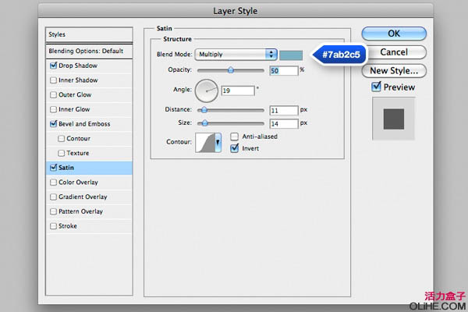Screen dimensions: 468x312
Task: Expand the Contour picker arrow
Action: tap(218, 143)
